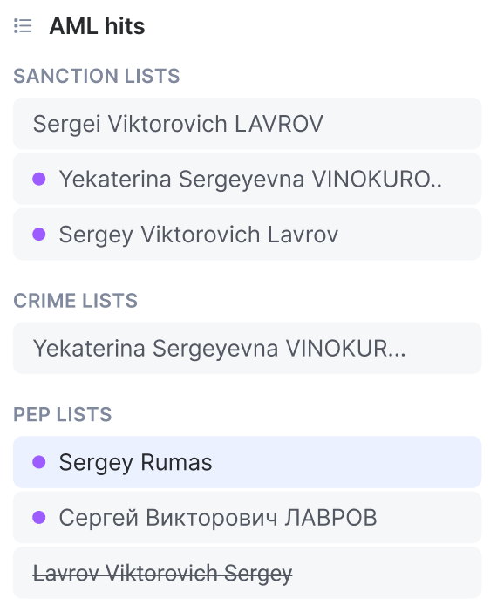
Task: Click the AML hits panel title
Action: [97, 26]
